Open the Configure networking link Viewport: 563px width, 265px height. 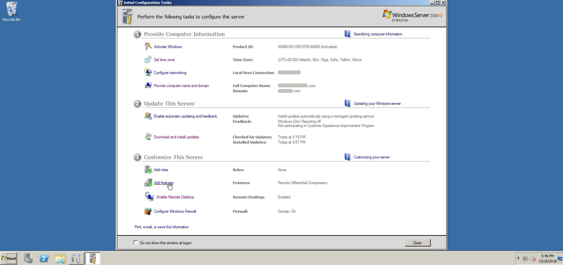coord(170,73)
